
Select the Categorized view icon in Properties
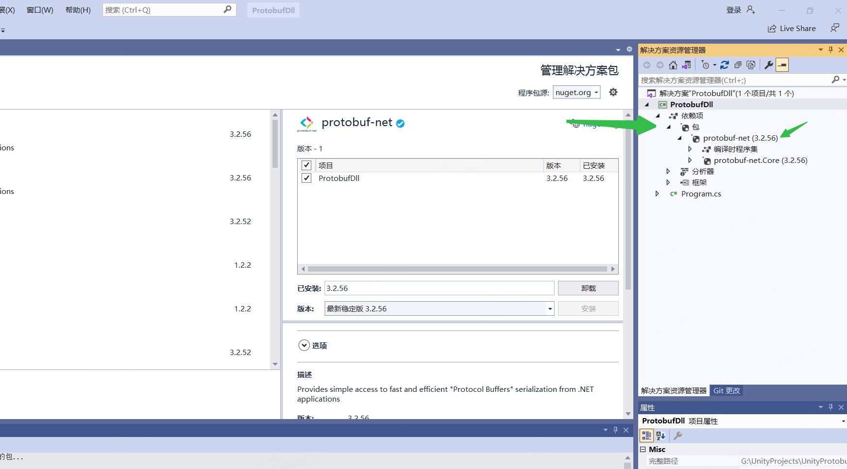pos(646,436)
